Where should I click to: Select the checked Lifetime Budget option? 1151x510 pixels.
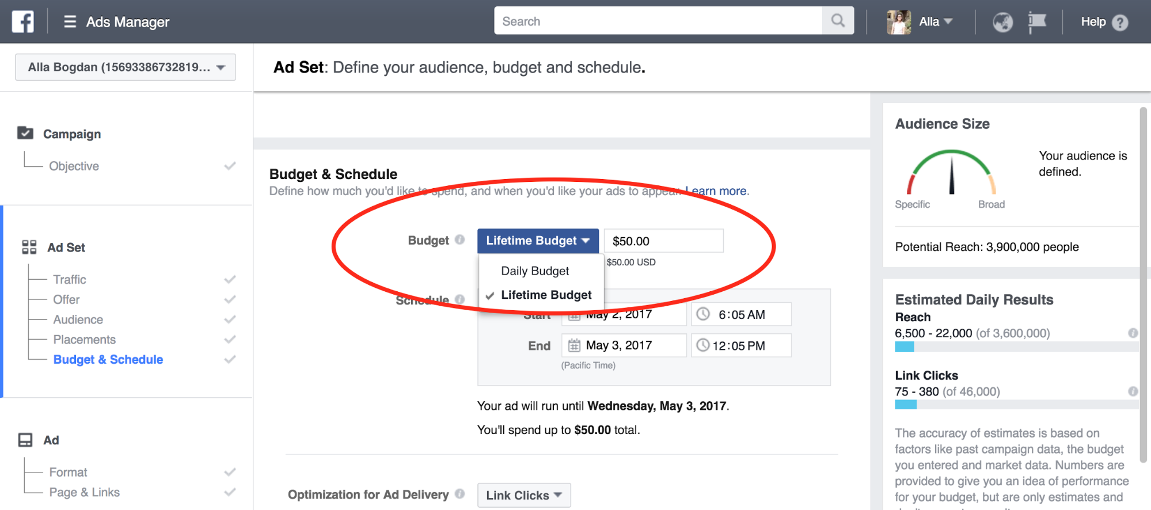point(541,295)
